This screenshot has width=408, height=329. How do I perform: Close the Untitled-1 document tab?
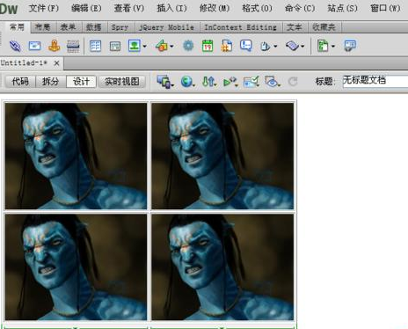point(56,63)
